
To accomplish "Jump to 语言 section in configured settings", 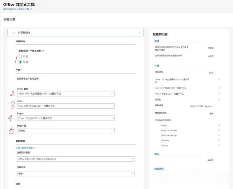I will [157, 154].
